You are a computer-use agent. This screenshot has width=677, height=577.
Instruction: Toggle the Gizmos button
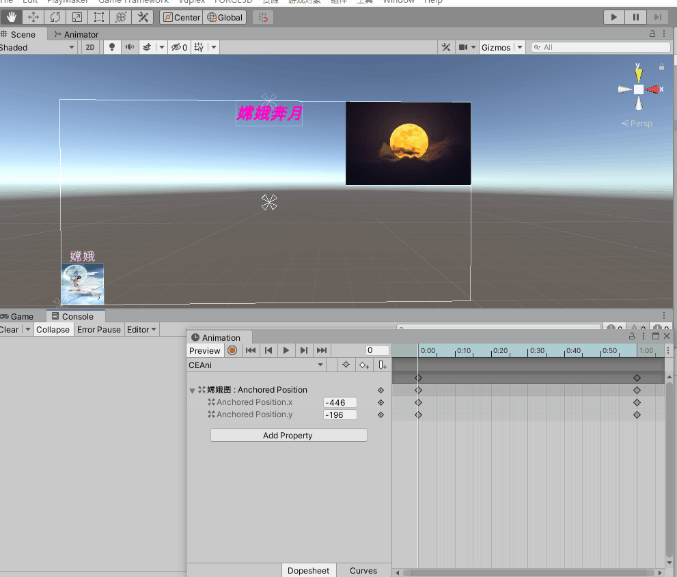[x=496, y=48]
